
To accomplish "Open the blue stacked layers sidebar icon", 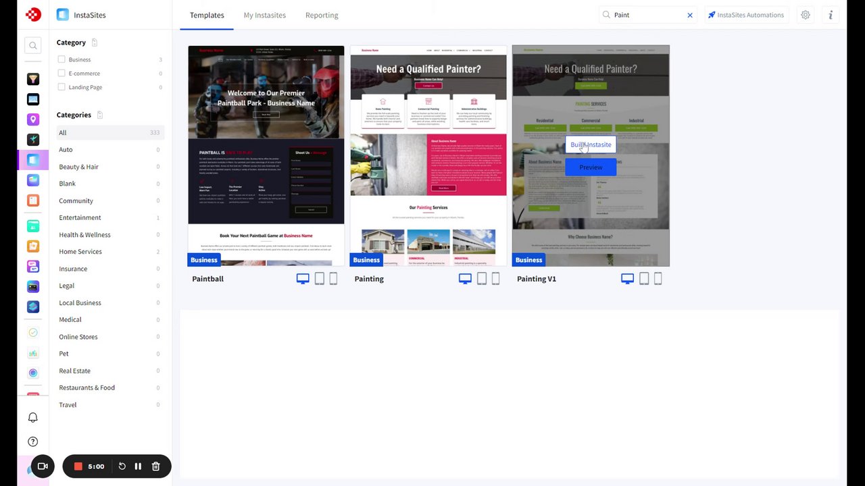I will click(33, 306).
